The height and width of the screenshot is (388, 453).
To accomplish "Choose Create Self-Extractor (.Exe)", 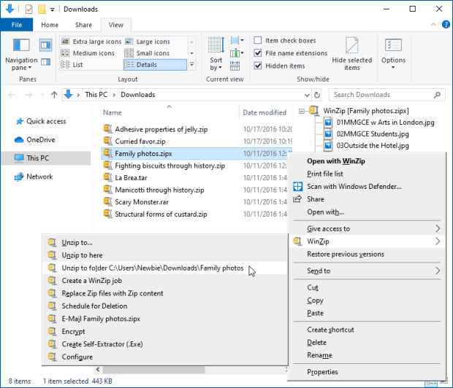I will point(165,344).
